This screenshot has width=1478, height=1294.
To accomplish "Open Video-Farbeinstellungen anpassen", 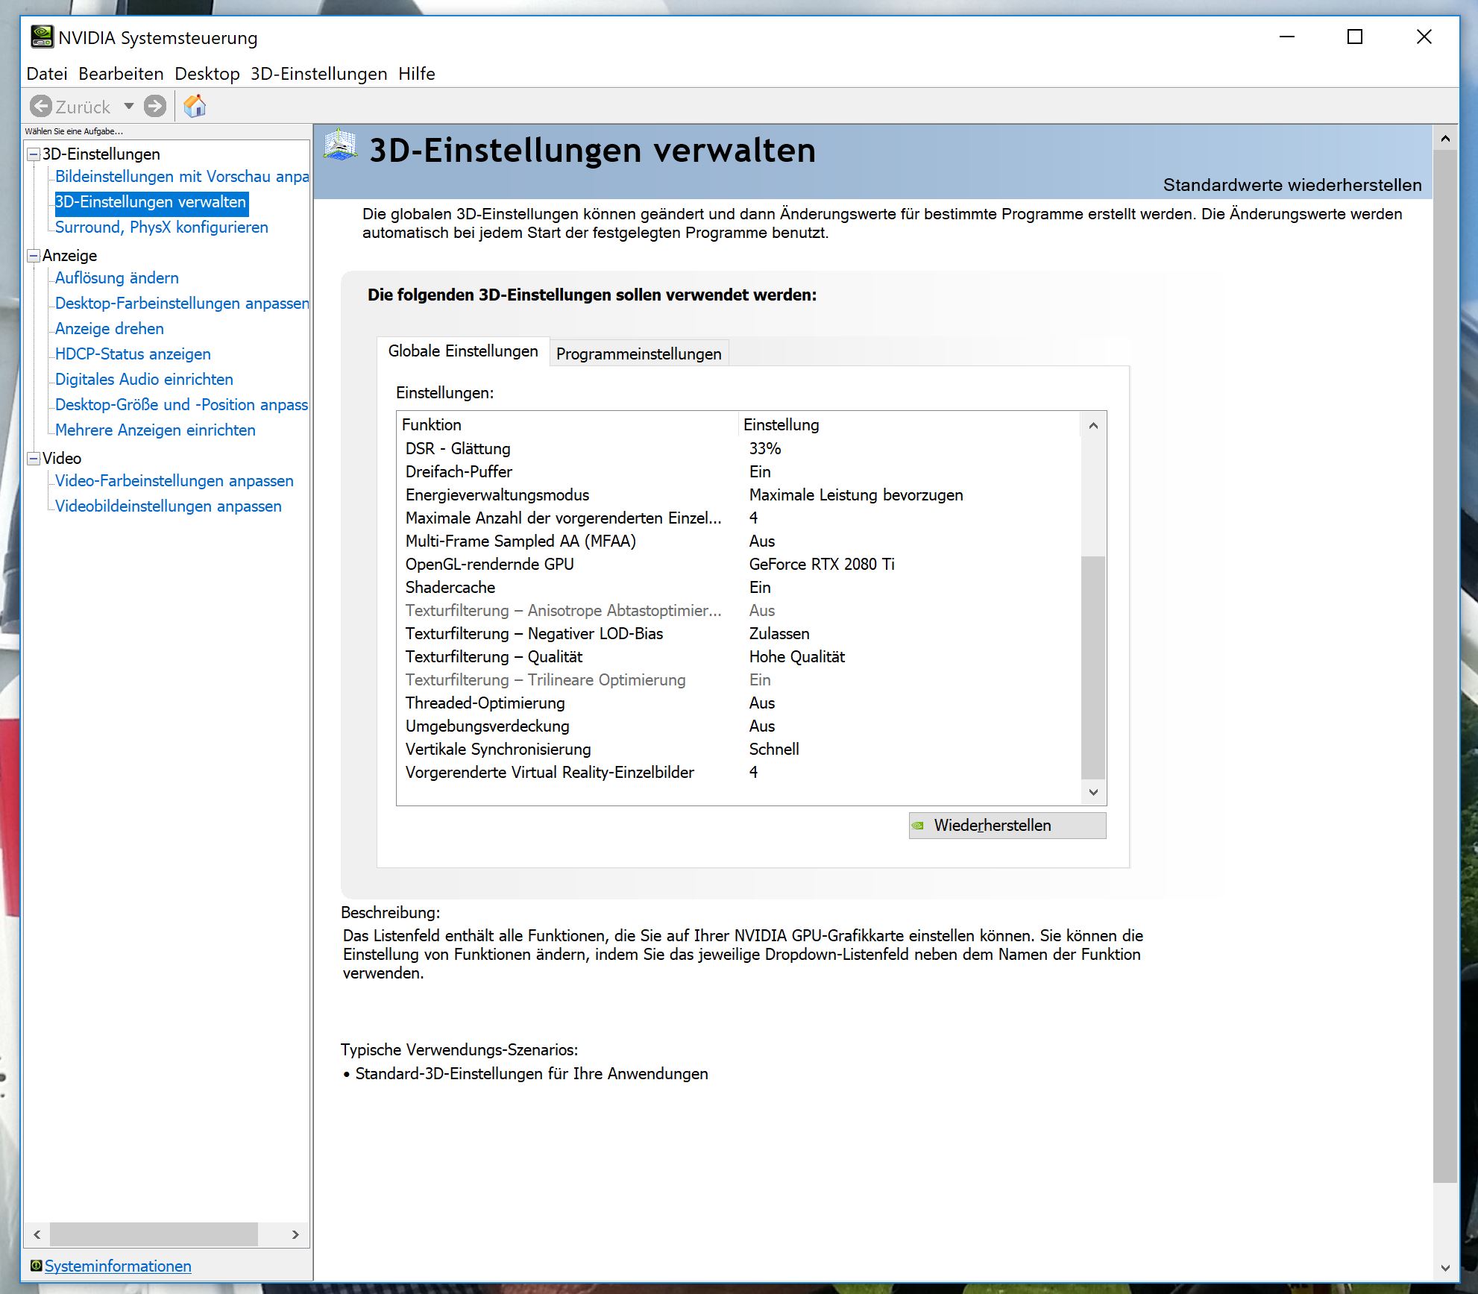I will [174, 481].
